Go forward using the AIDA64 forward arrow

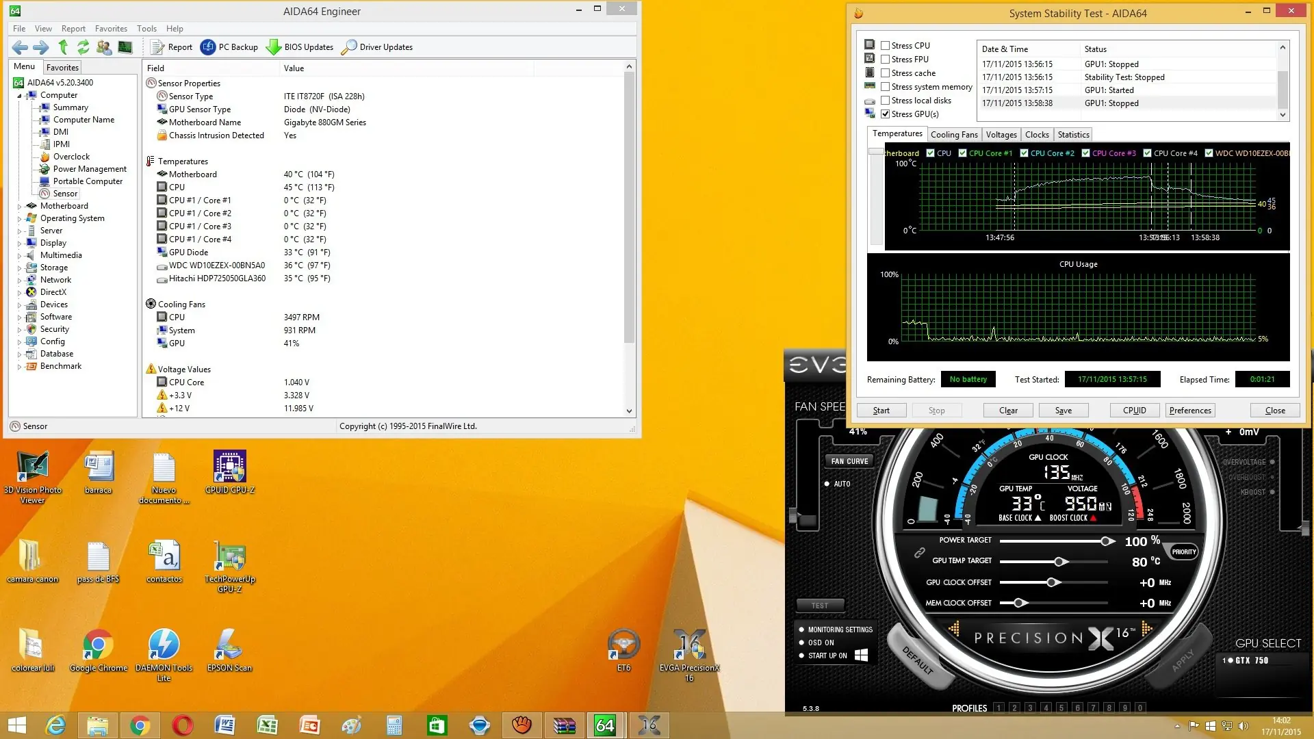(41, 47)
